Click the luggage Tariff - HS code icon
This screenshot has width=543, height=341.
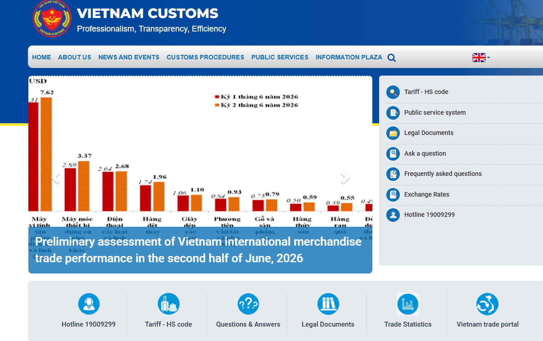coord(168,304)
